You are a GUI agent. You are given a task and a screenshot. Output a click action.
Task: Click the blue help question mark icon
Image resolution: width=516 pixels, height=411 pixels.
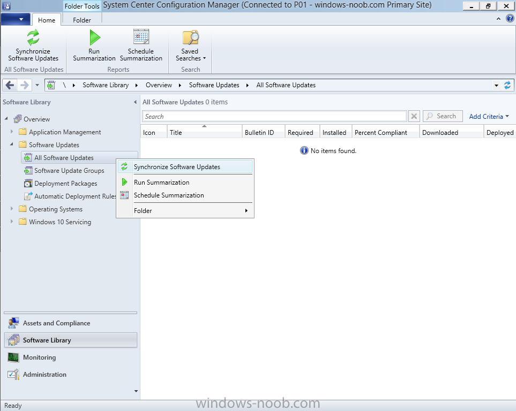pyautogui.click(x=510, y=18)
